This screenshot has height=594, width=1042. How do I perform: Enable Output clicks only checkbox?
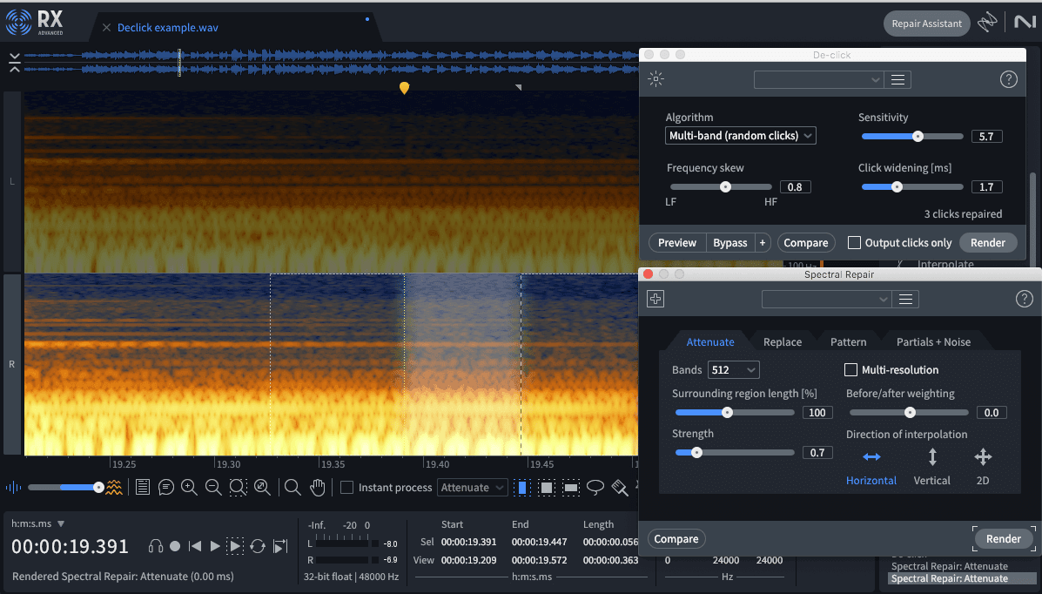[854, 243]
